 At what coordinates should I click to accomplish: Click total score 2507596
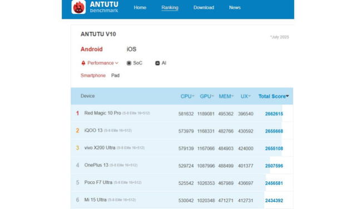(x=274, y=166)
